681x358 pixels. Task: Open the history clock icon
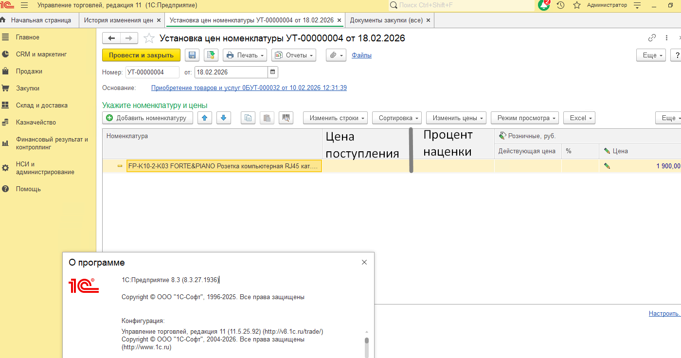(560, 5)
